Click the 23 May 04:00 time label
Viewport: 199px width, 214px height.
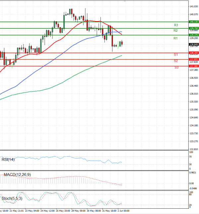tap(32, 211)
